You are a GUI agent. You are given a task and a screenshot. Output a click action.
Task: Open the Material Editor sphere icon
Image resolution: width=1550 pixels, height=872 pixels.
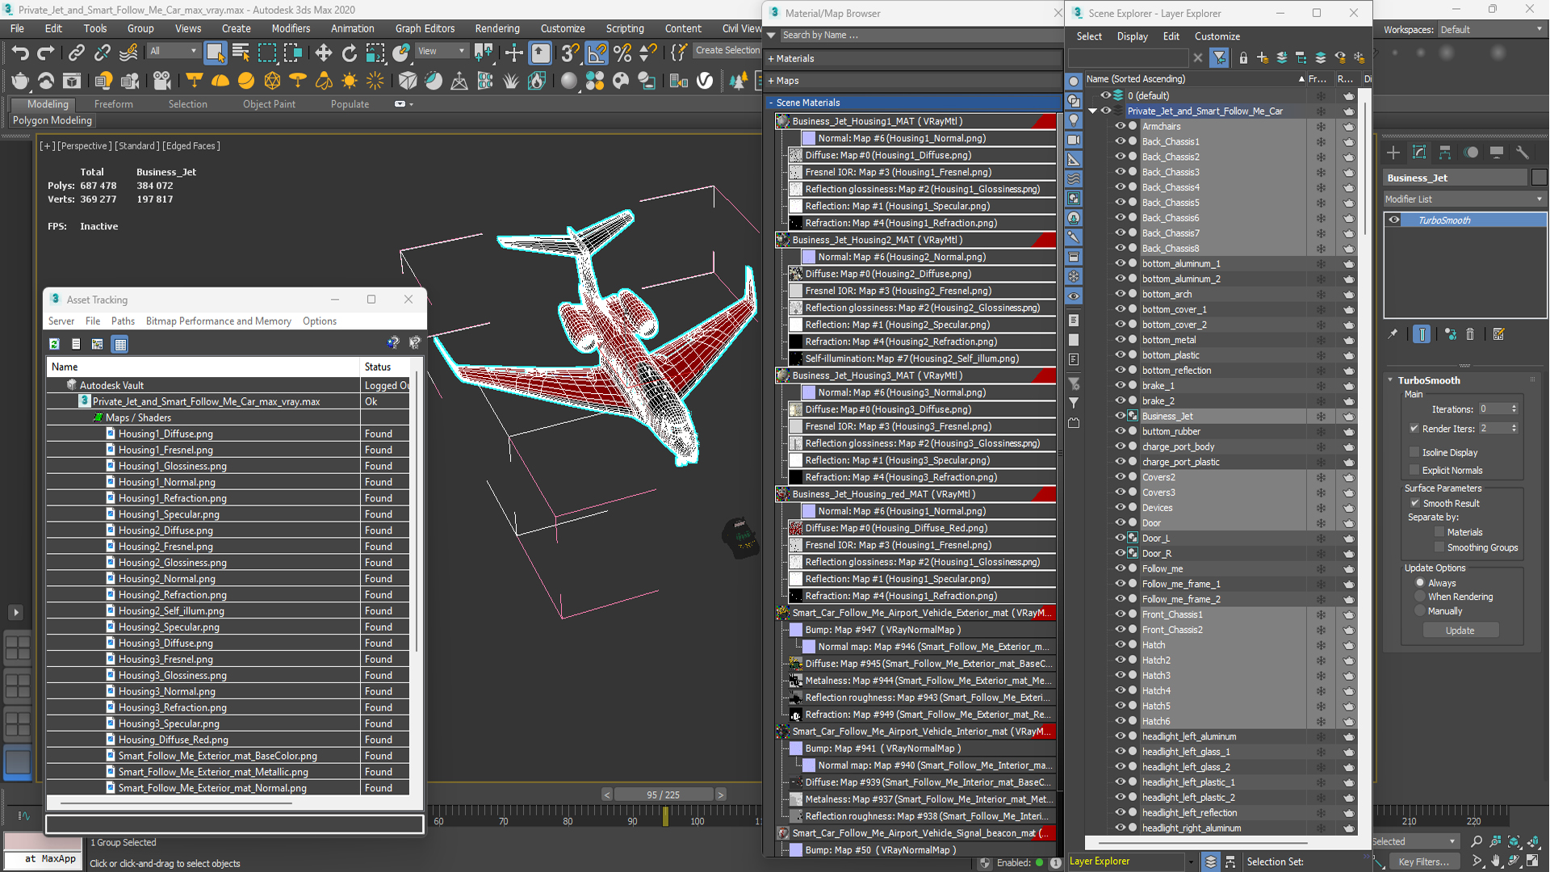[x=569, y=81]
